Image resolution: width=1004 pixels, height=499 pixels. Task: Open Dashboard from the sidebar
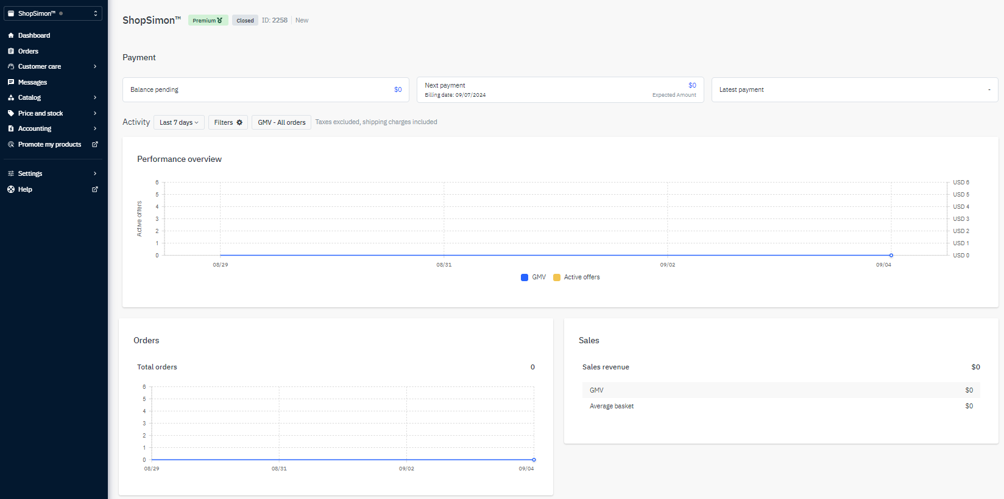34,35
